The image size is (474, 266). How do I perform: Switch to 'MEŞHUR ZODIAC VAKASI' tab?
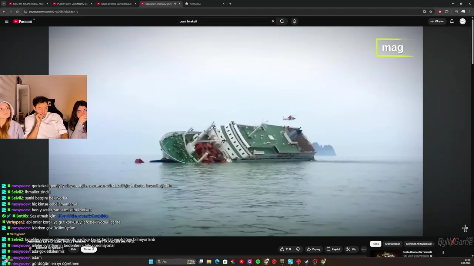(x=28, y=4)
